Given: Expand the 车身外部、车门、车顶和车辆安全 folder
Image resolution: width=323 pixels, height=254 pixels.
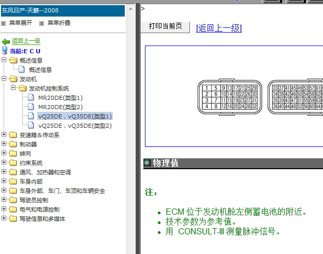Looking at the screenshot, I should pos(4,190).
